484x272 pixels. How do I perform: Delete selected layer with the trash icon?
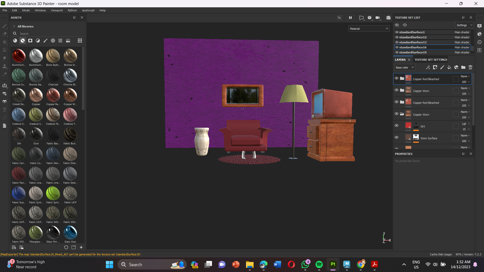point(470,67)
